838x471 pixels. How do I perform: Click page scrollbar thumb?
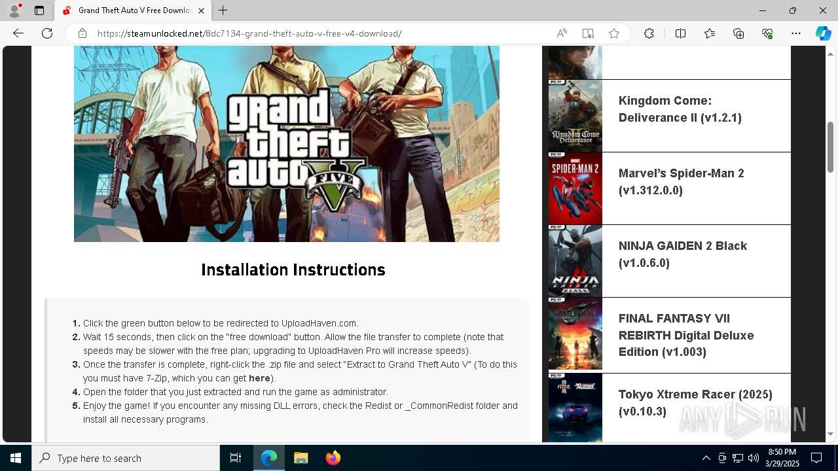click(831, 147)
